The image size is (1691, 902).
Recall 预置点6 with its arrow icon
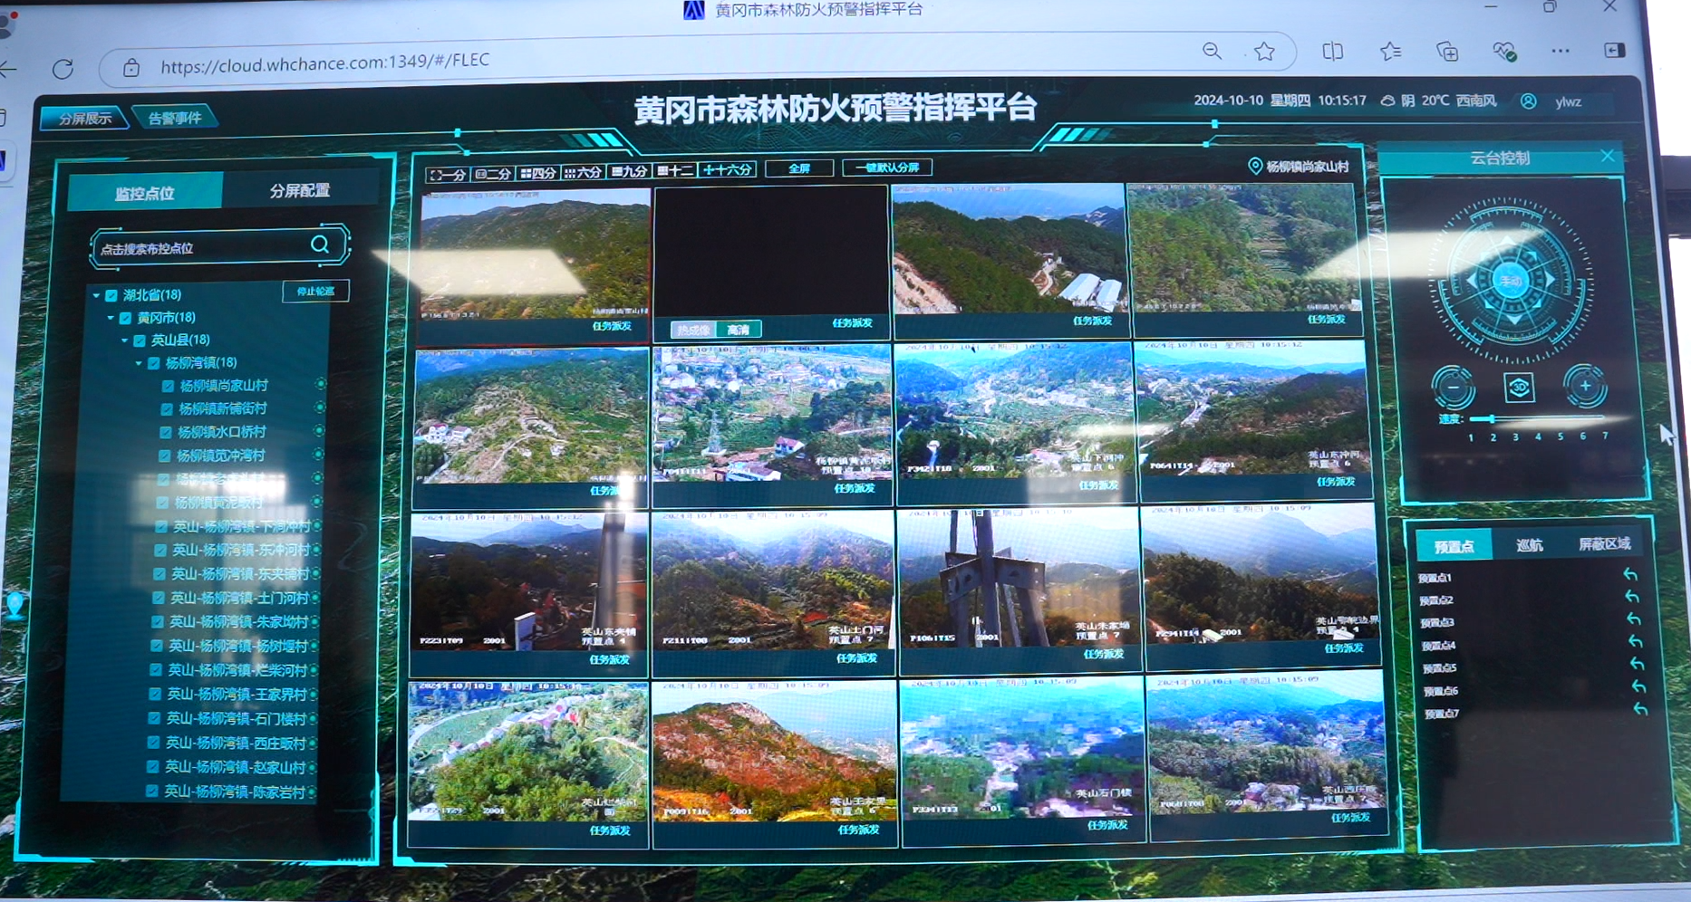(x=1639, y=686)
